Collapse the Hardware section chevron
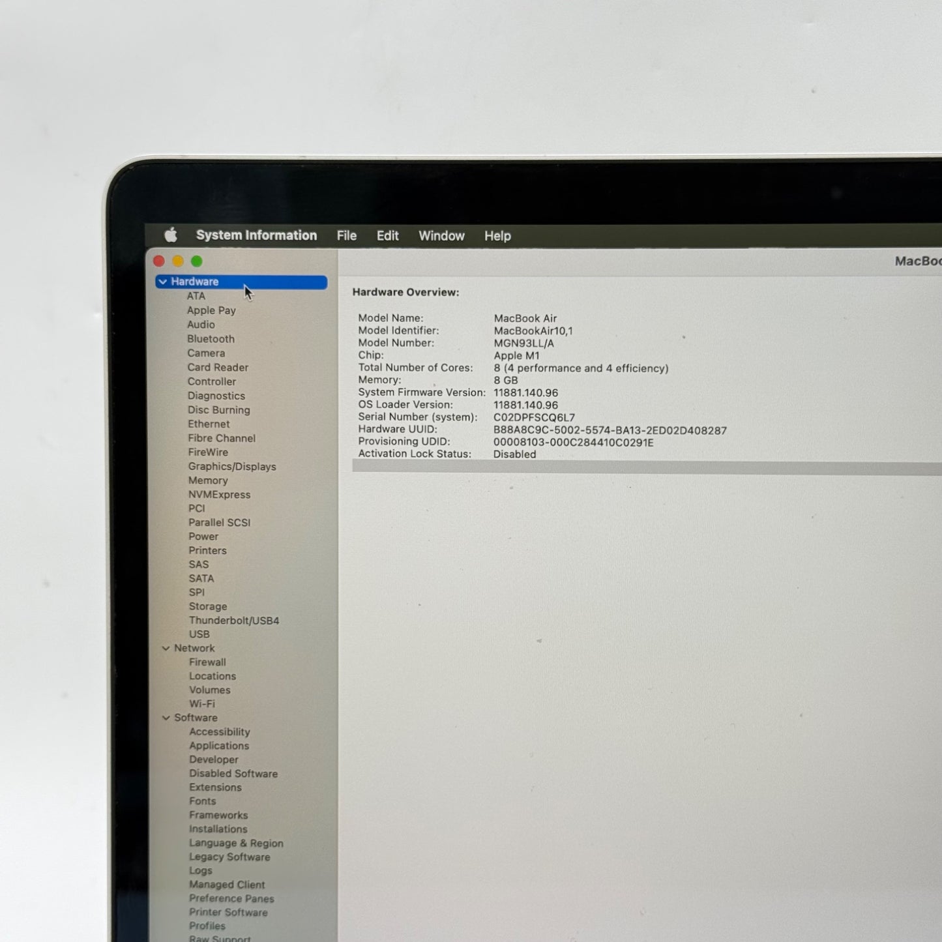 (163, 282)
